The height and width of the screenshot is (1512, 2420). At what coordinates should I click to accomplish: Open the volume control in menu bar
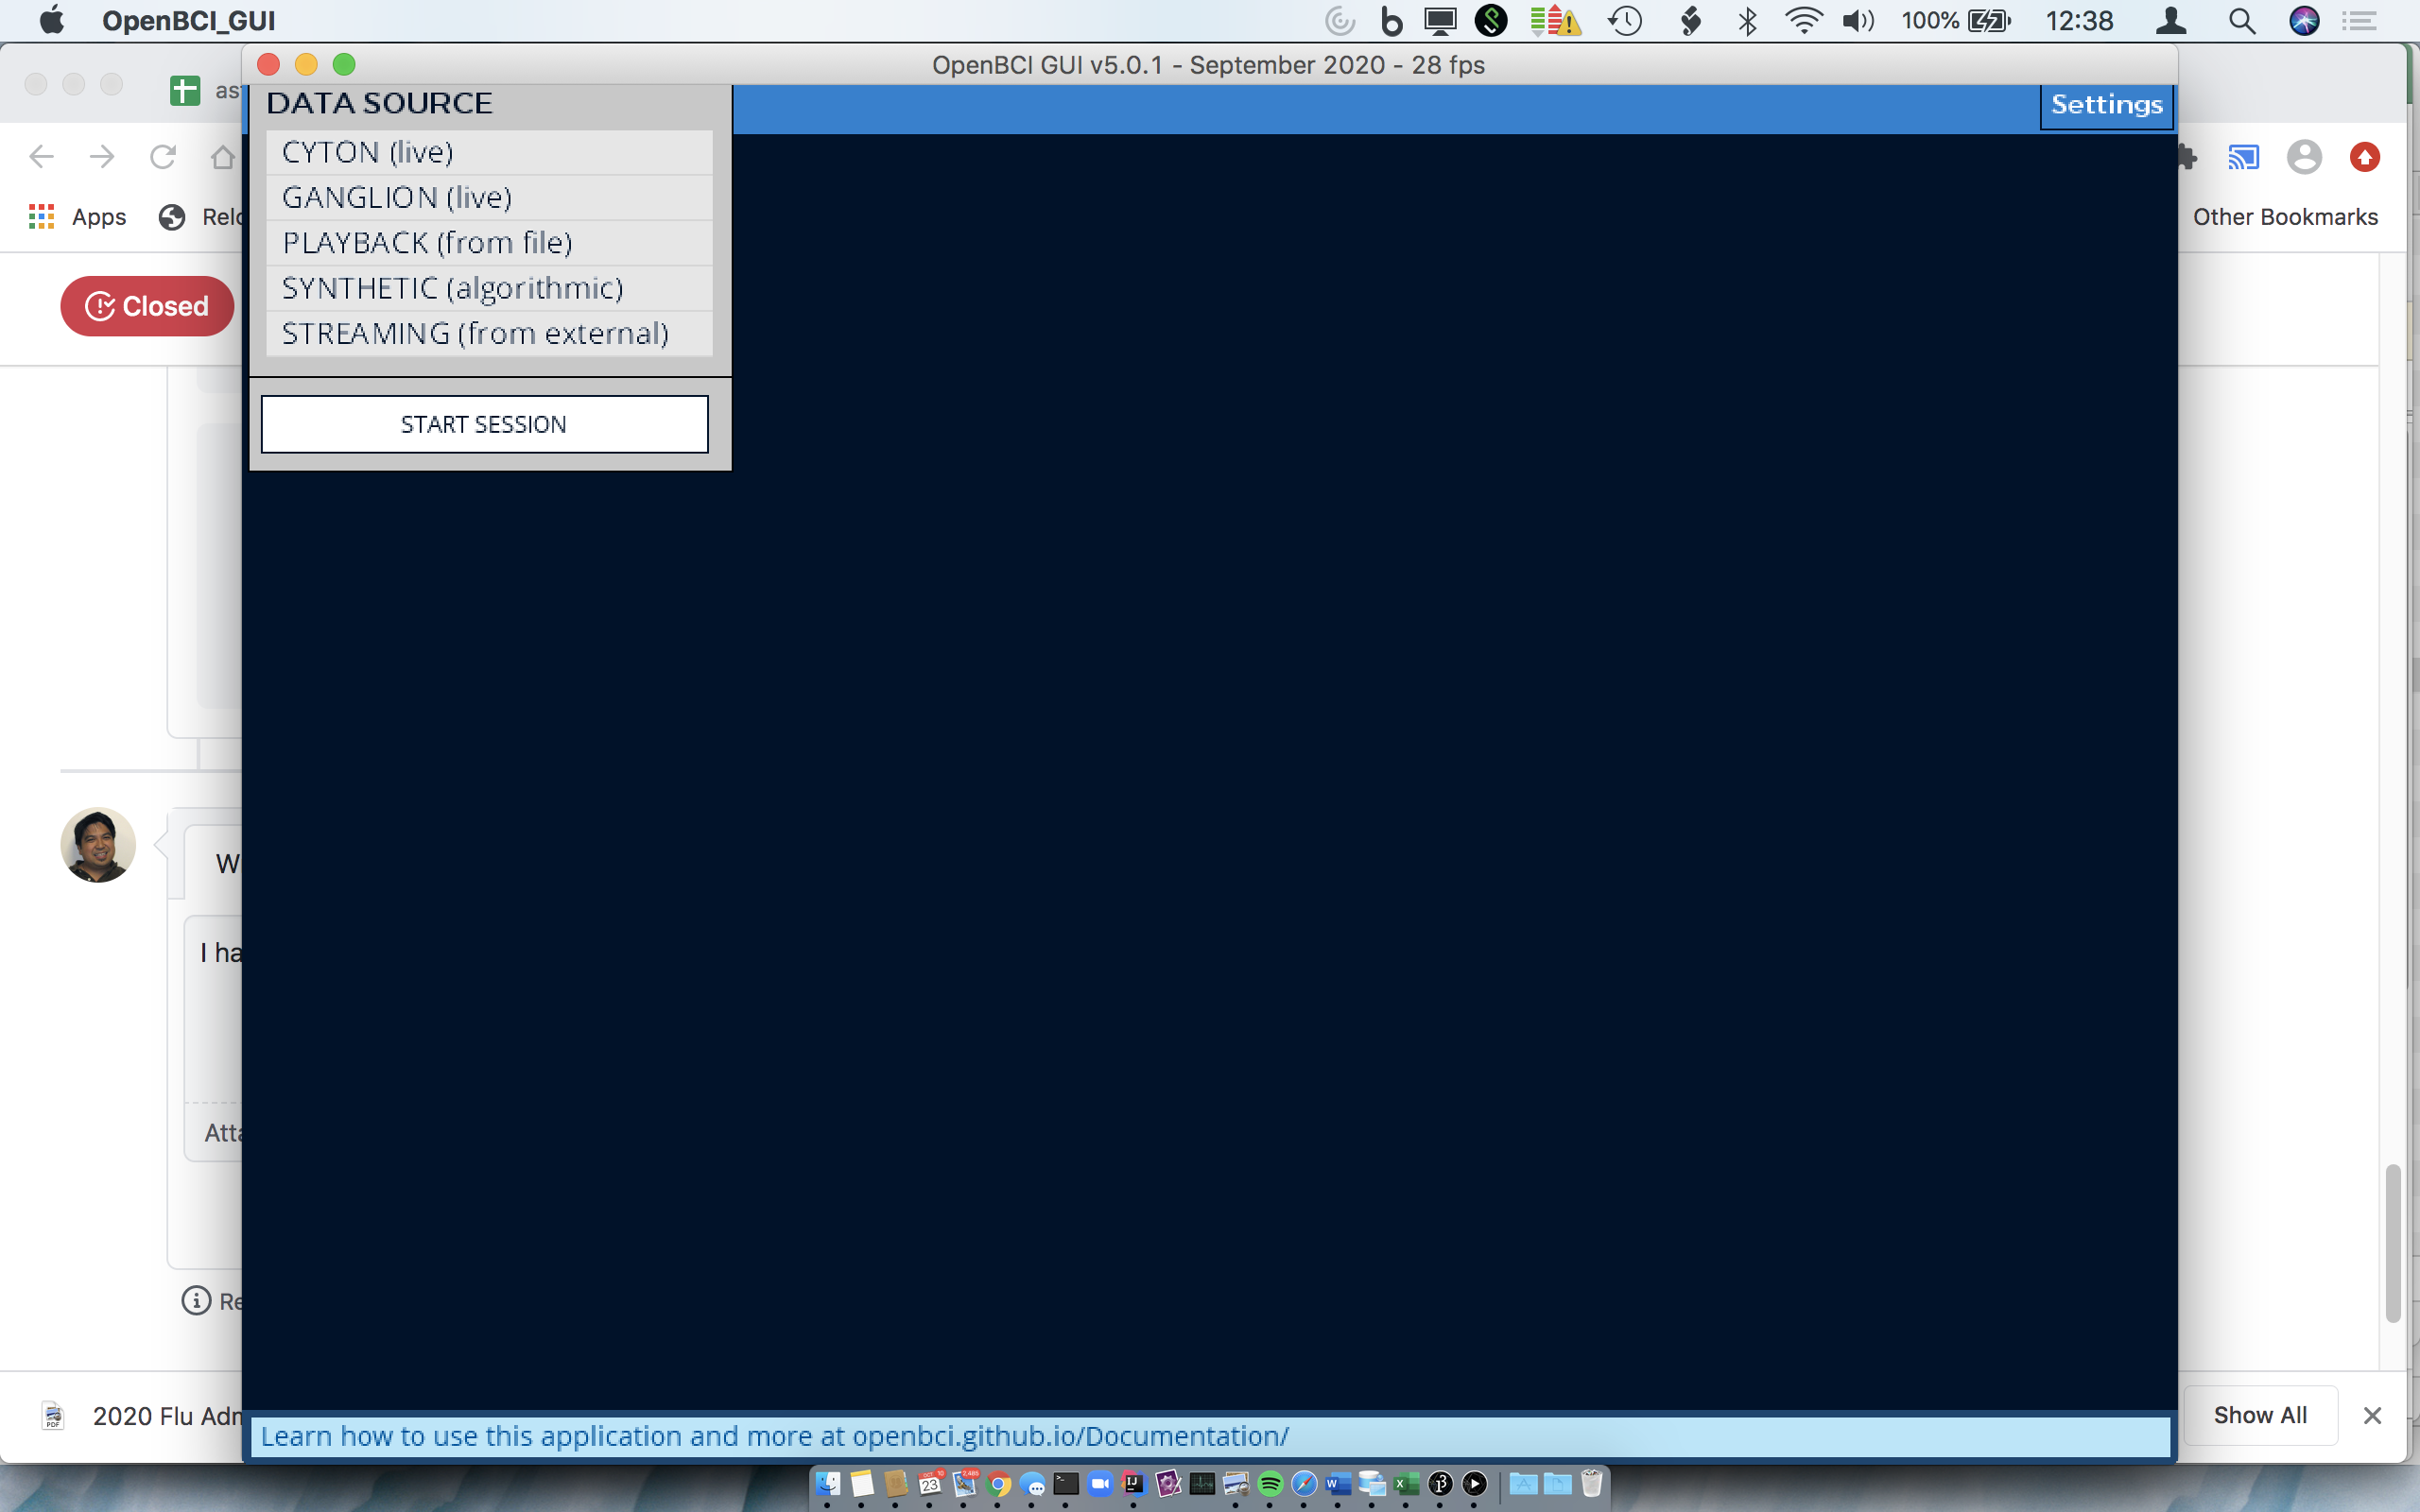pyautogui.click(x=1858, y=21)
